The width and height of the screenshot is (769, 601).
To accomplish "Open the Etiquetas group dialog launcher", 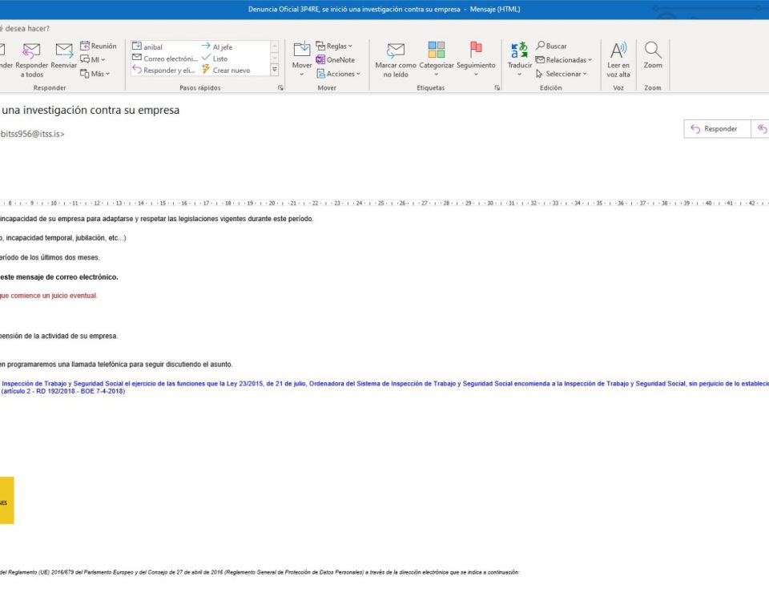I will (497, 88).
